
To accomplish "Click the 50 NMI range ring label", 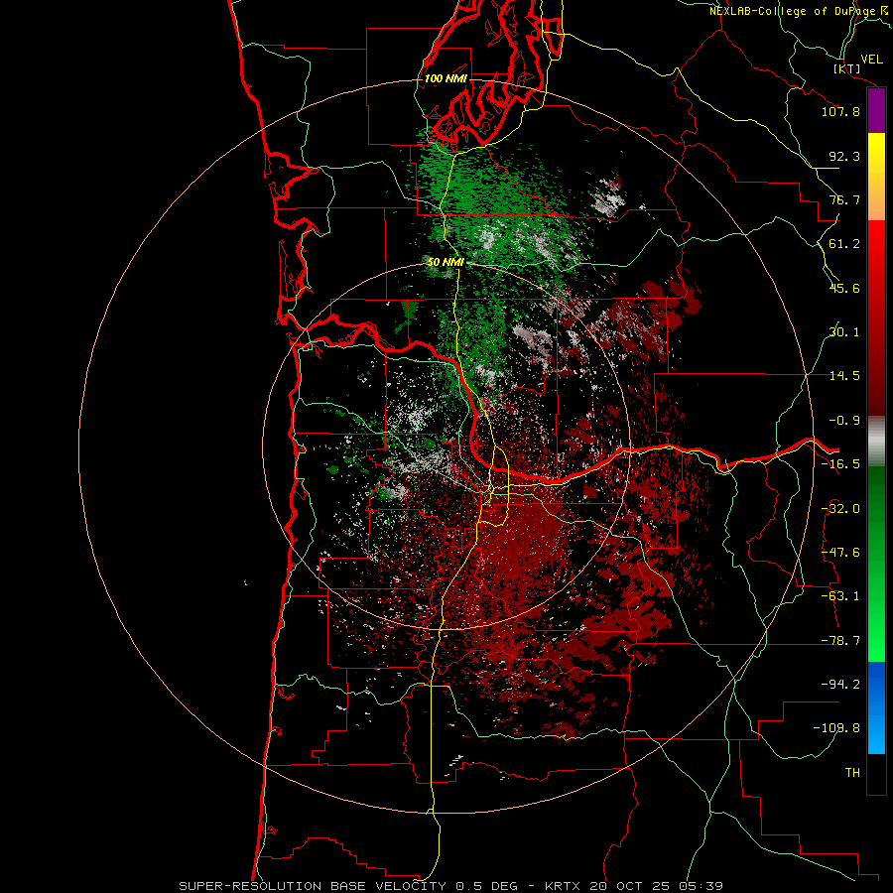I will point(446,262).
